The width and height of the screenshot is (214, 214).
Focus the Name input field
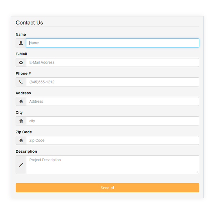(x=112, y=43)
